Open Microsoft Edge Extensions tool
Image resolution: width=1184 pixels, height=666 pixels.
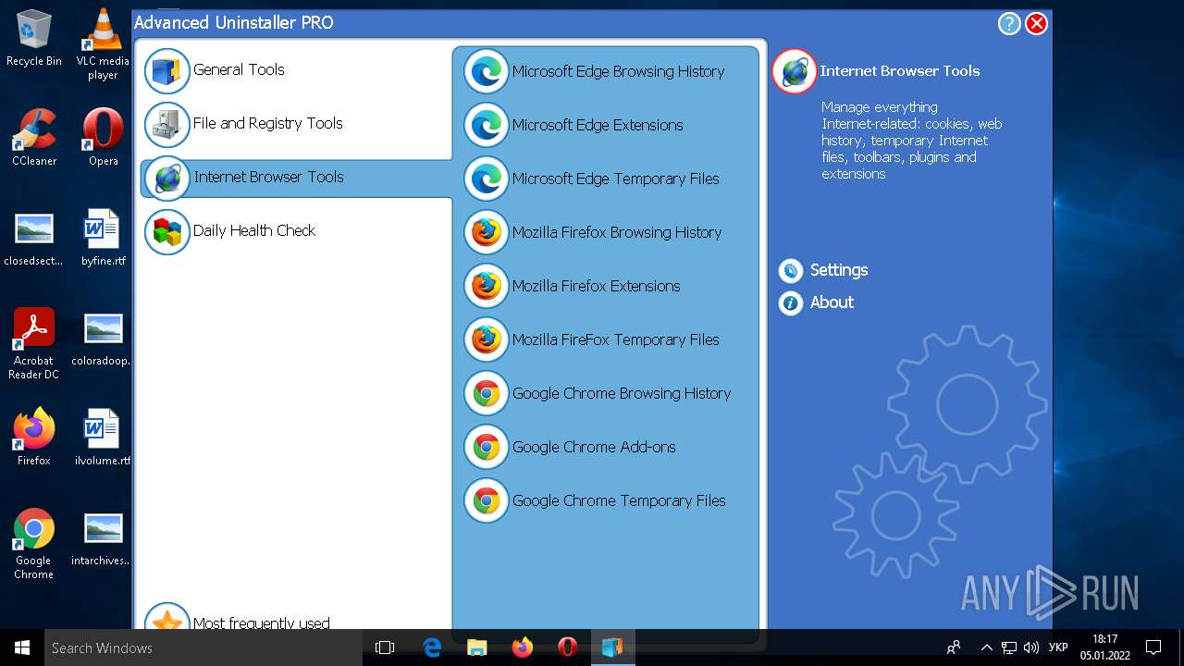(598, 125)
